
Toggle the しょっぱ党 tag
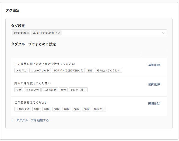(50, 90)
